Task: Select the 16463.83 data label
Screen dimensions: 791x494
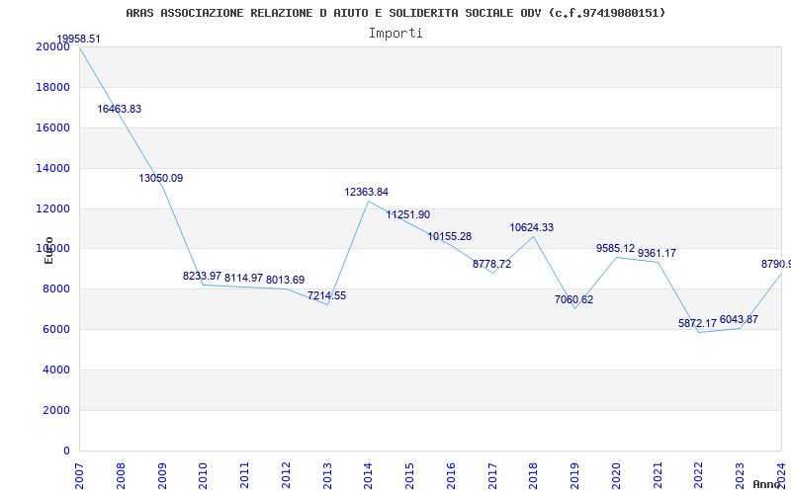Action: tap(119, 109)
